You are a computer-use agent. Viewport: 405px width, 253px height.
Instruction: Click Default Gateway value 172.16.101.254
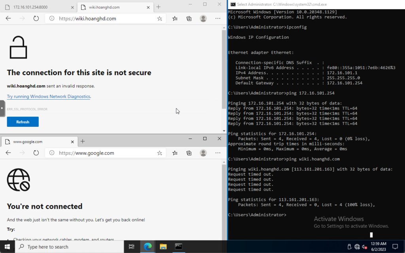(344, 83)
